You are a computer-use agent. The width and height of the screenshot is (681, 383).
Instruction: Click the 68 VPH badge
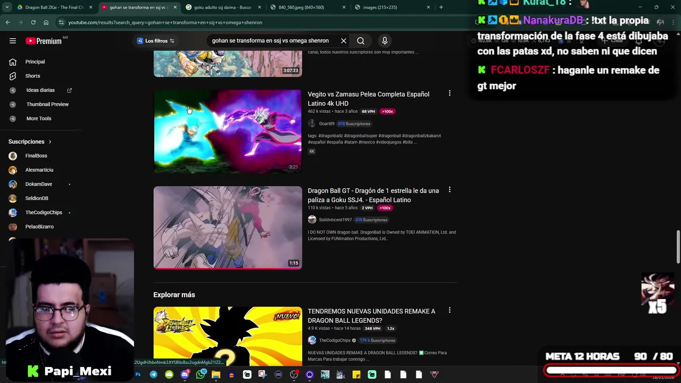coord(368,112)
